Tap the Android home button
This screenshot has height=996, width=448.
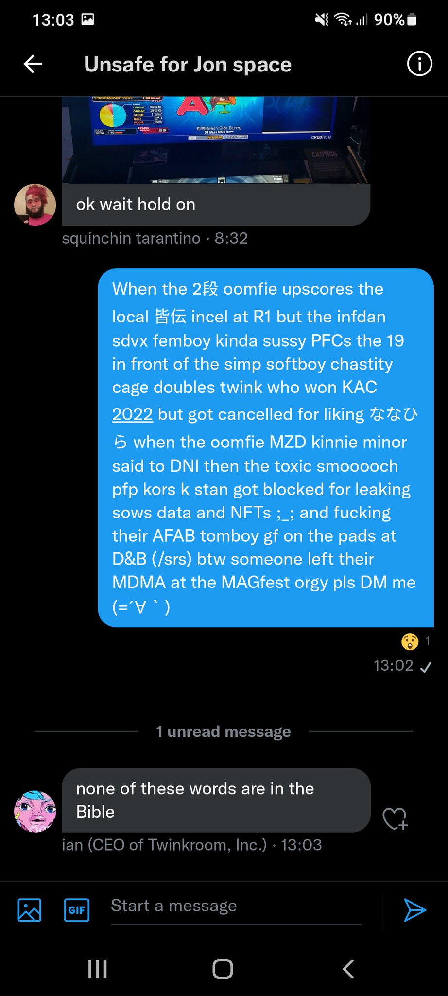point(223,969)
